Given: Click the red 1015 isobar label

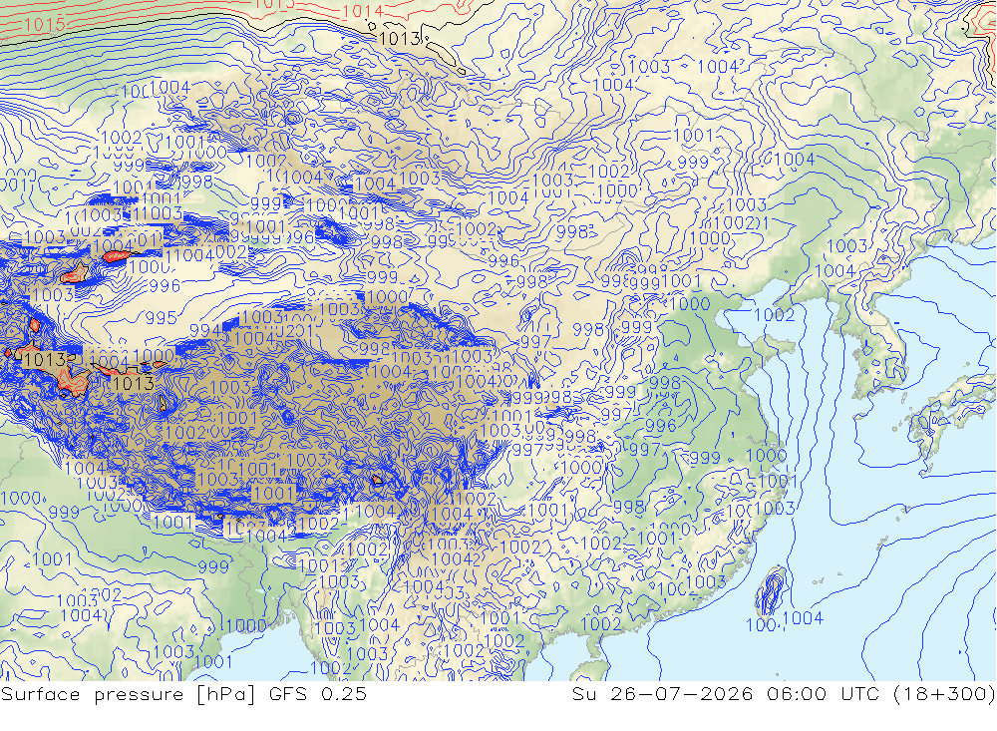Looking at the screenshot, I should point(45,25).
